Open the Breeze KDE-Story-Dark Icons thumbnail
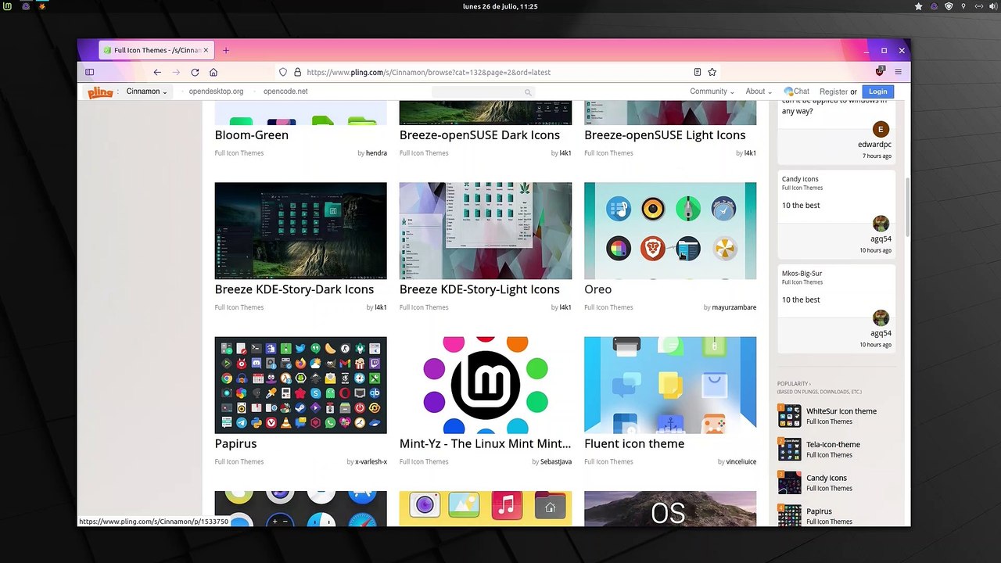 (x=301, y=231)
